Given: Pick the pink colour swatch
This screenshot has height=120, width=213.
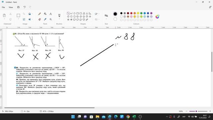Looking at the screenshot, I should tap(131, 17).
